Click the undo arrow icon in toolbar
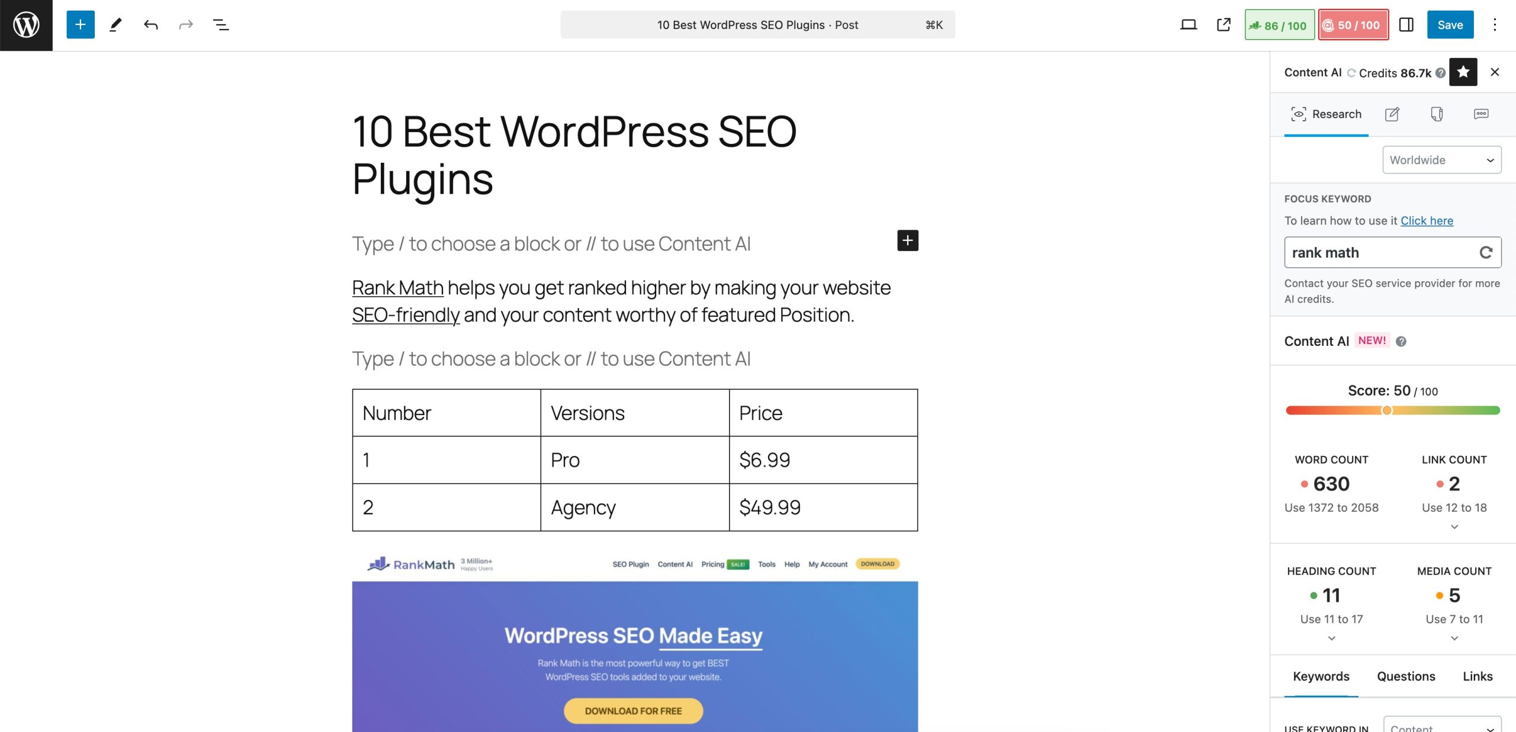The width and height of the screenshot is (1516, 732). tap(149, 24)
